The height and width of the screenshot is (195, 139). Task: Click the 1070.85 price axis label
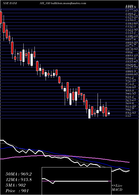[131, 49]
